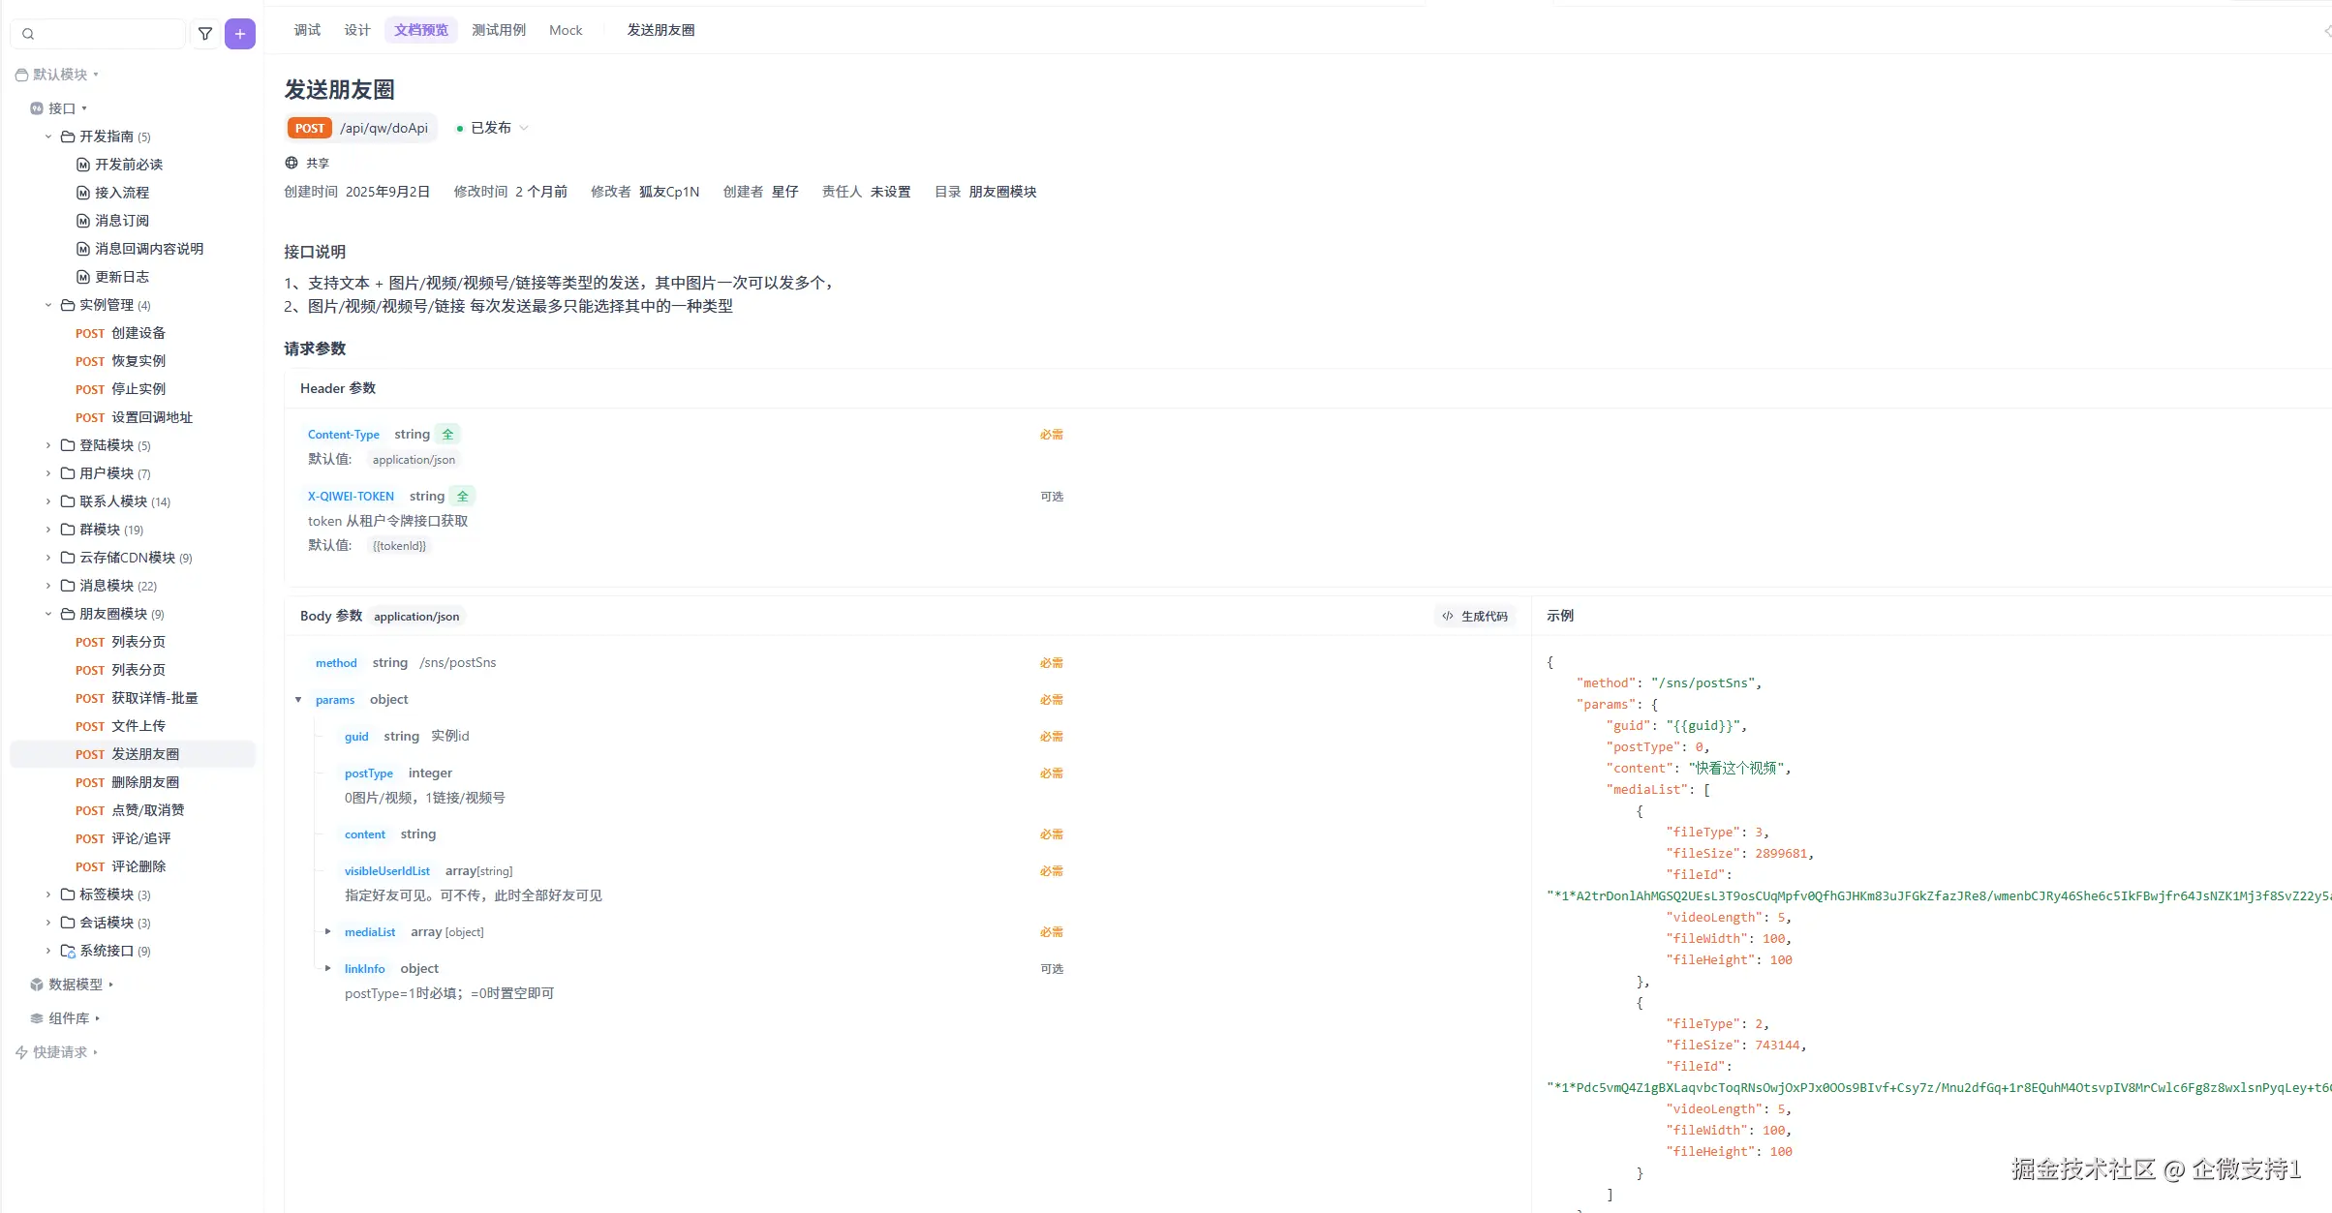This screenshot has height=1213, width=2332.
Task: Click the search magnifier icon
Action: 28,34
